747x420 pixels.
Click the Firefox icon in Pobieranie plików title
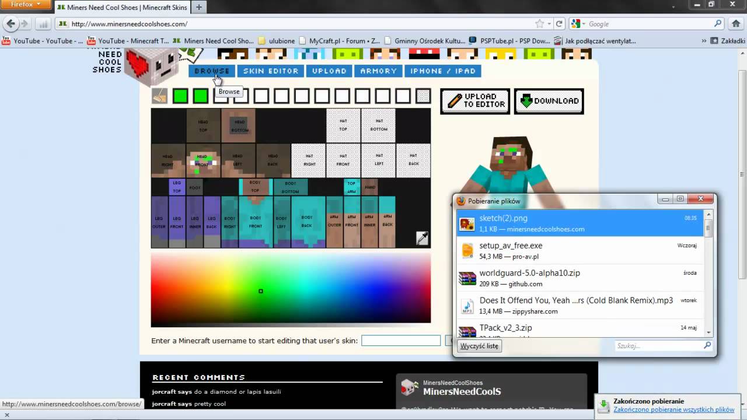[460, 201]
